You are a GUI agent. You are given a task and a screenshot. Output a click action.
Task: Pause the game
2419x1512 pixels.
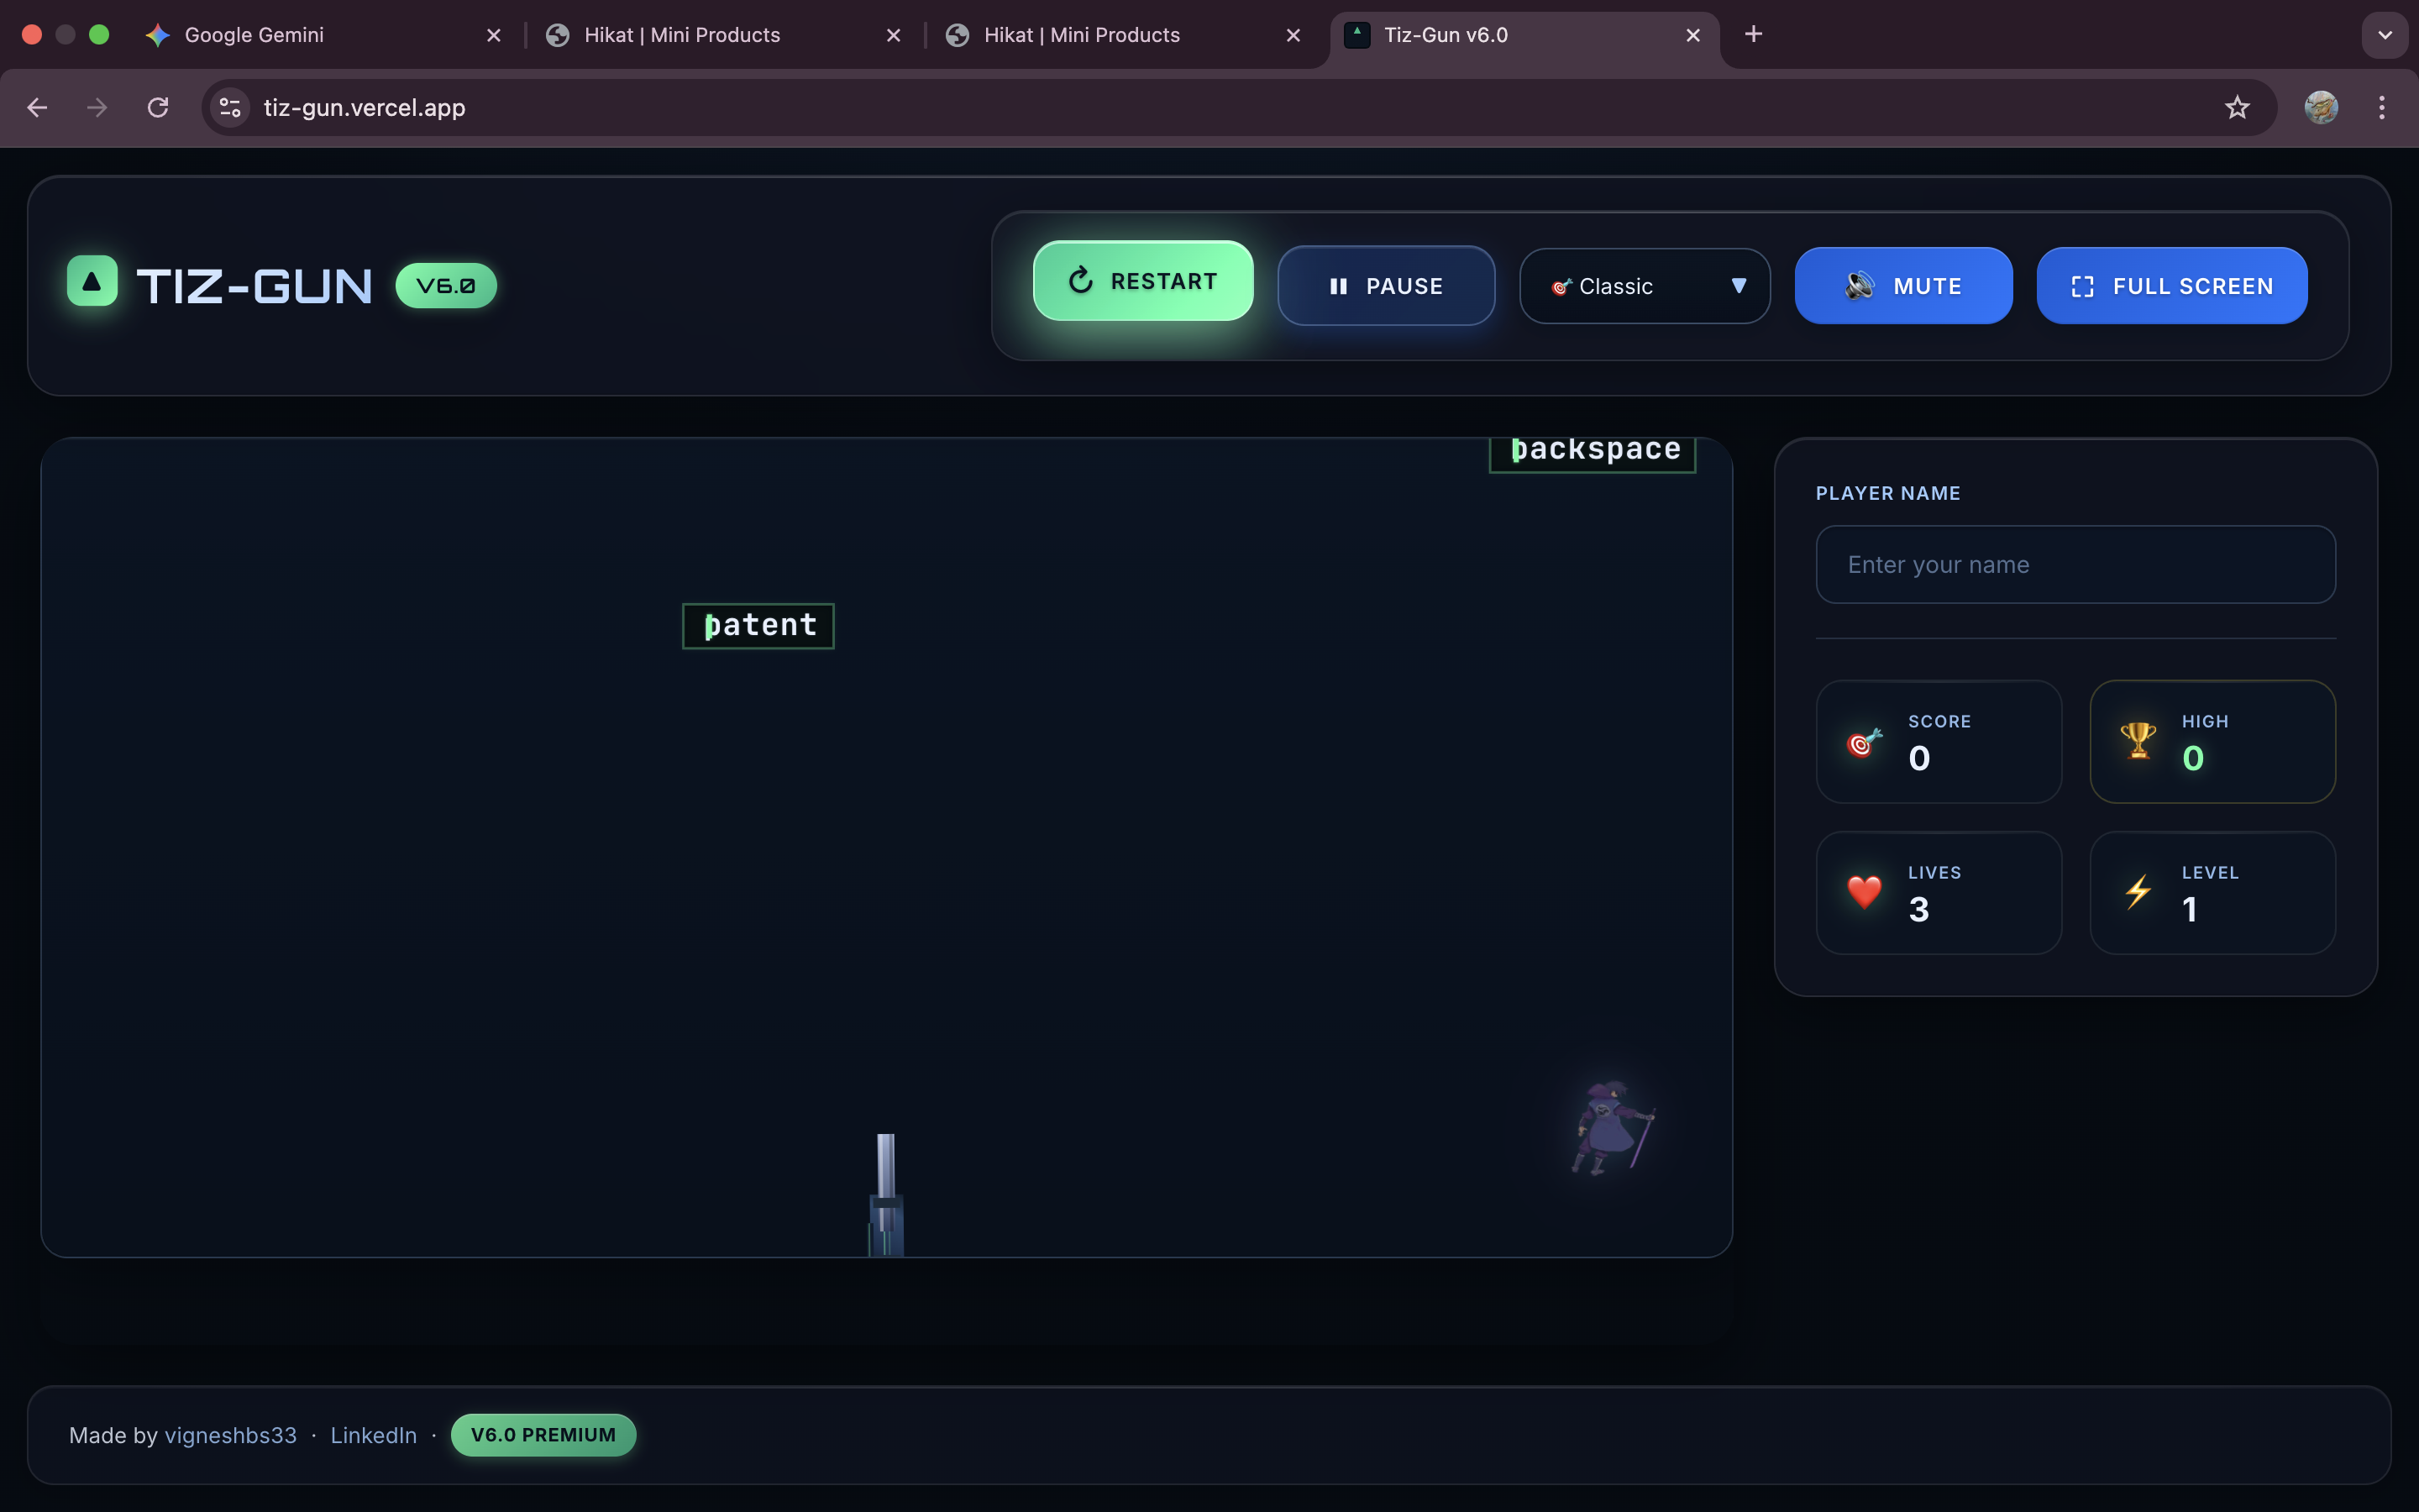click(x=1385, y=287)
